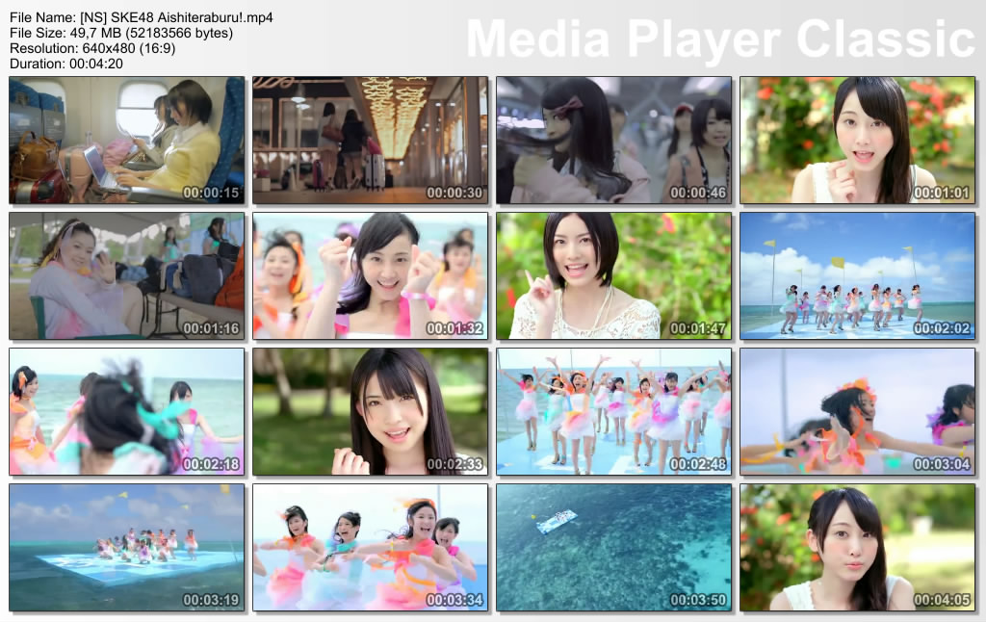The width and height of the screenshot is (986, 622).
Task: Open the thumbnail stamped 00:00:15
Action: 127,141
